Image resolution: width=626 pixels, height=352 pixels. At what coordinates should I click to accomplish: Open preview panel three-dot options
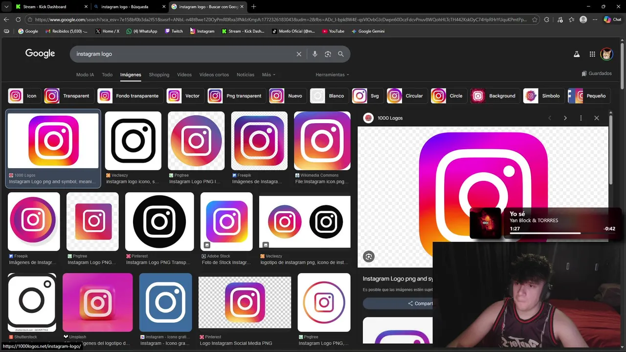coord(581,118)
